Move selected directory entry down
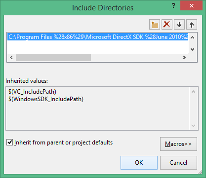The width and height of the screenshot is (206, 178). (x=179, y=25)
